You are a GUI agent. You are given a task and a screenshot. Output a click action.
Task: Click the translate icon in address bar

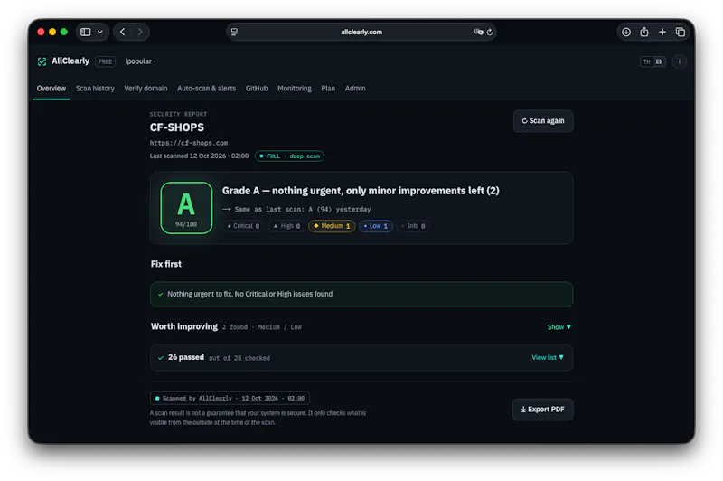click(x=478, y=32)
